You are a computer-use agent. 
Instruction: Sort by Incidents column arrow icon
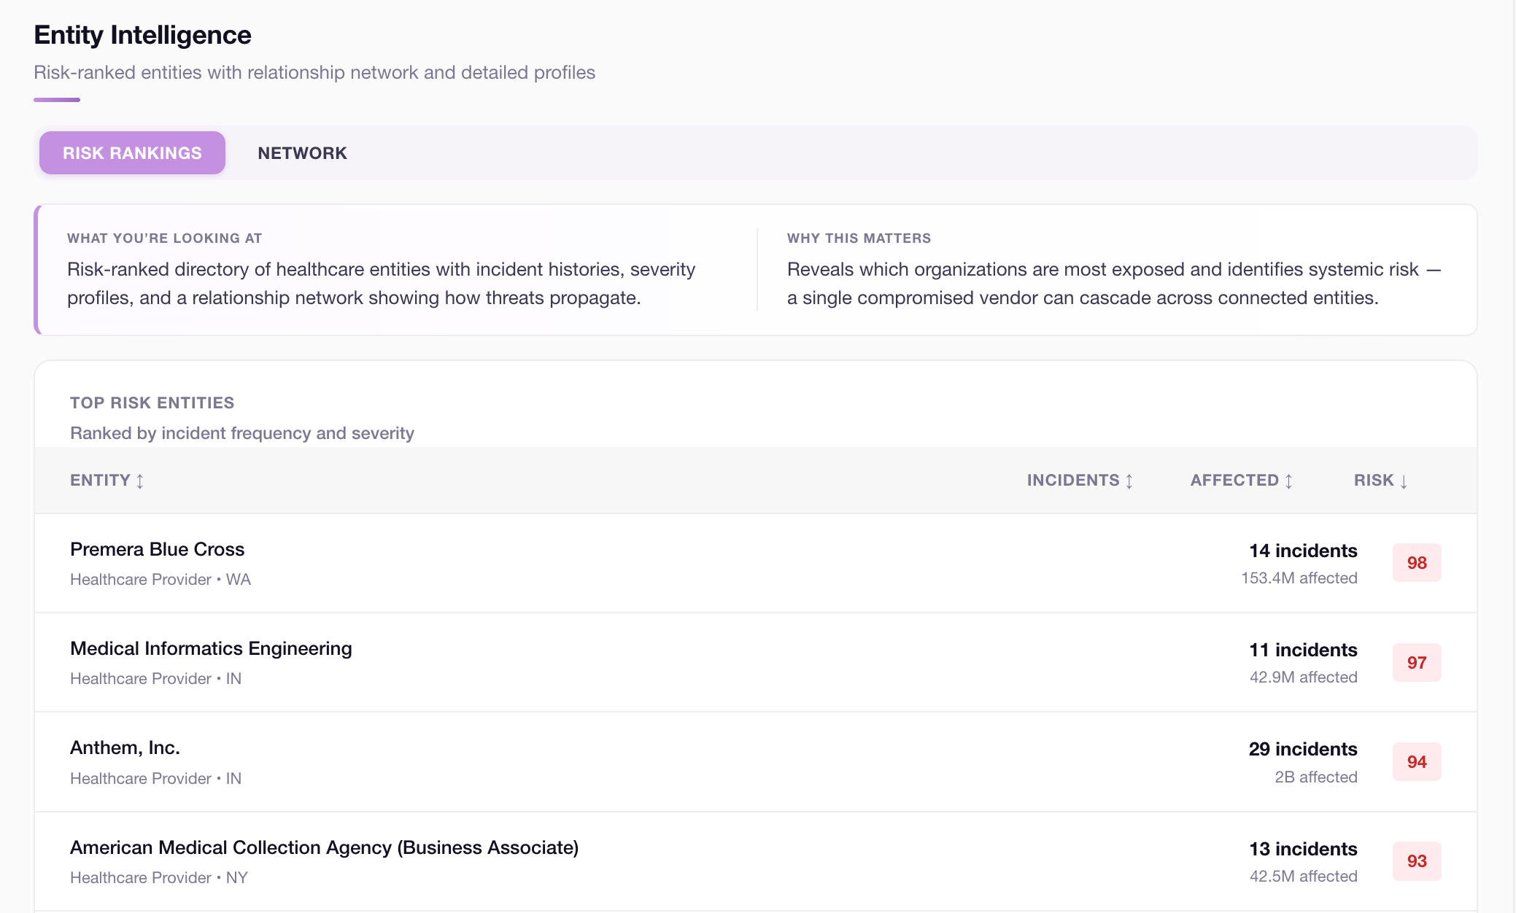click(1129, 481)
